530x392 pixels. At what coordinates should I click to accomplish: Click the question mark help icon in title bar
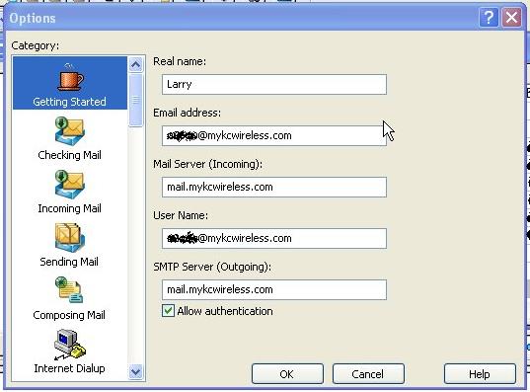pyautogui.click(x=489, y=17)
